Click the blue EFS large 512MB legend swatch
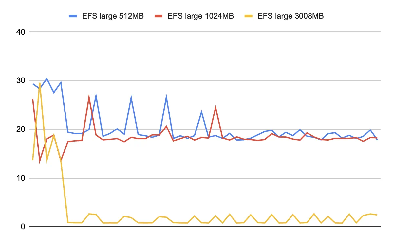393x242 pixels. point(73,16)
